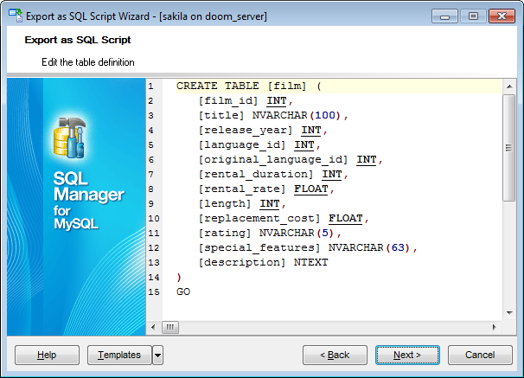Click the horizontal scrollbar thumb

tap(171, 328)
